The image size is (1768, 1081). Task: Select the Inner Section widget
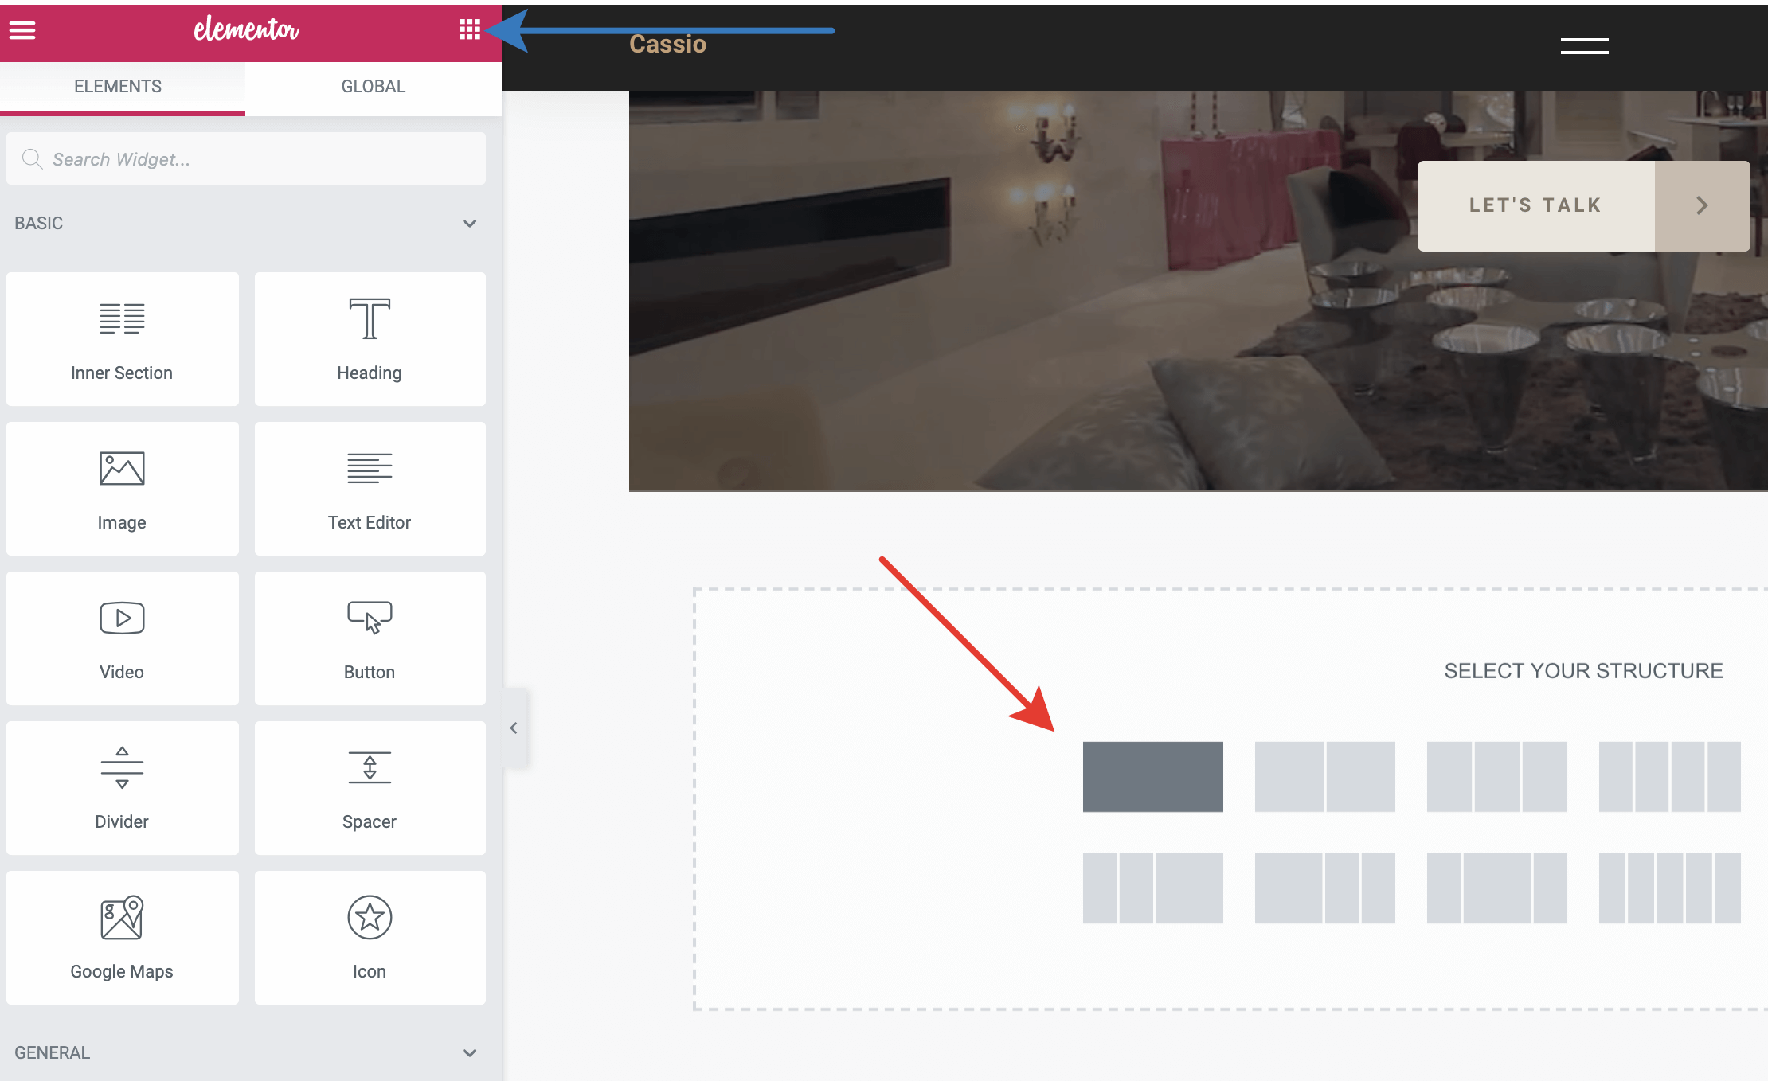122,339
